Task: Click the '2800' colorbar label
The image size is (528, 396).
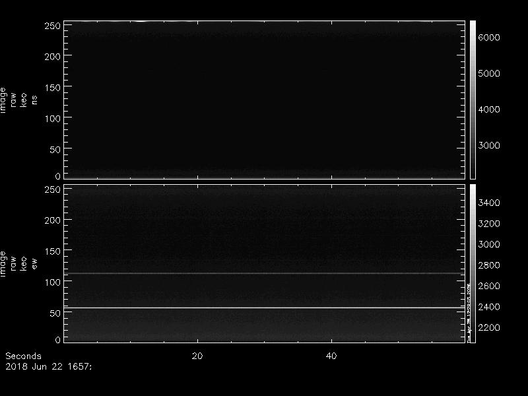Action: click(489, 265)
